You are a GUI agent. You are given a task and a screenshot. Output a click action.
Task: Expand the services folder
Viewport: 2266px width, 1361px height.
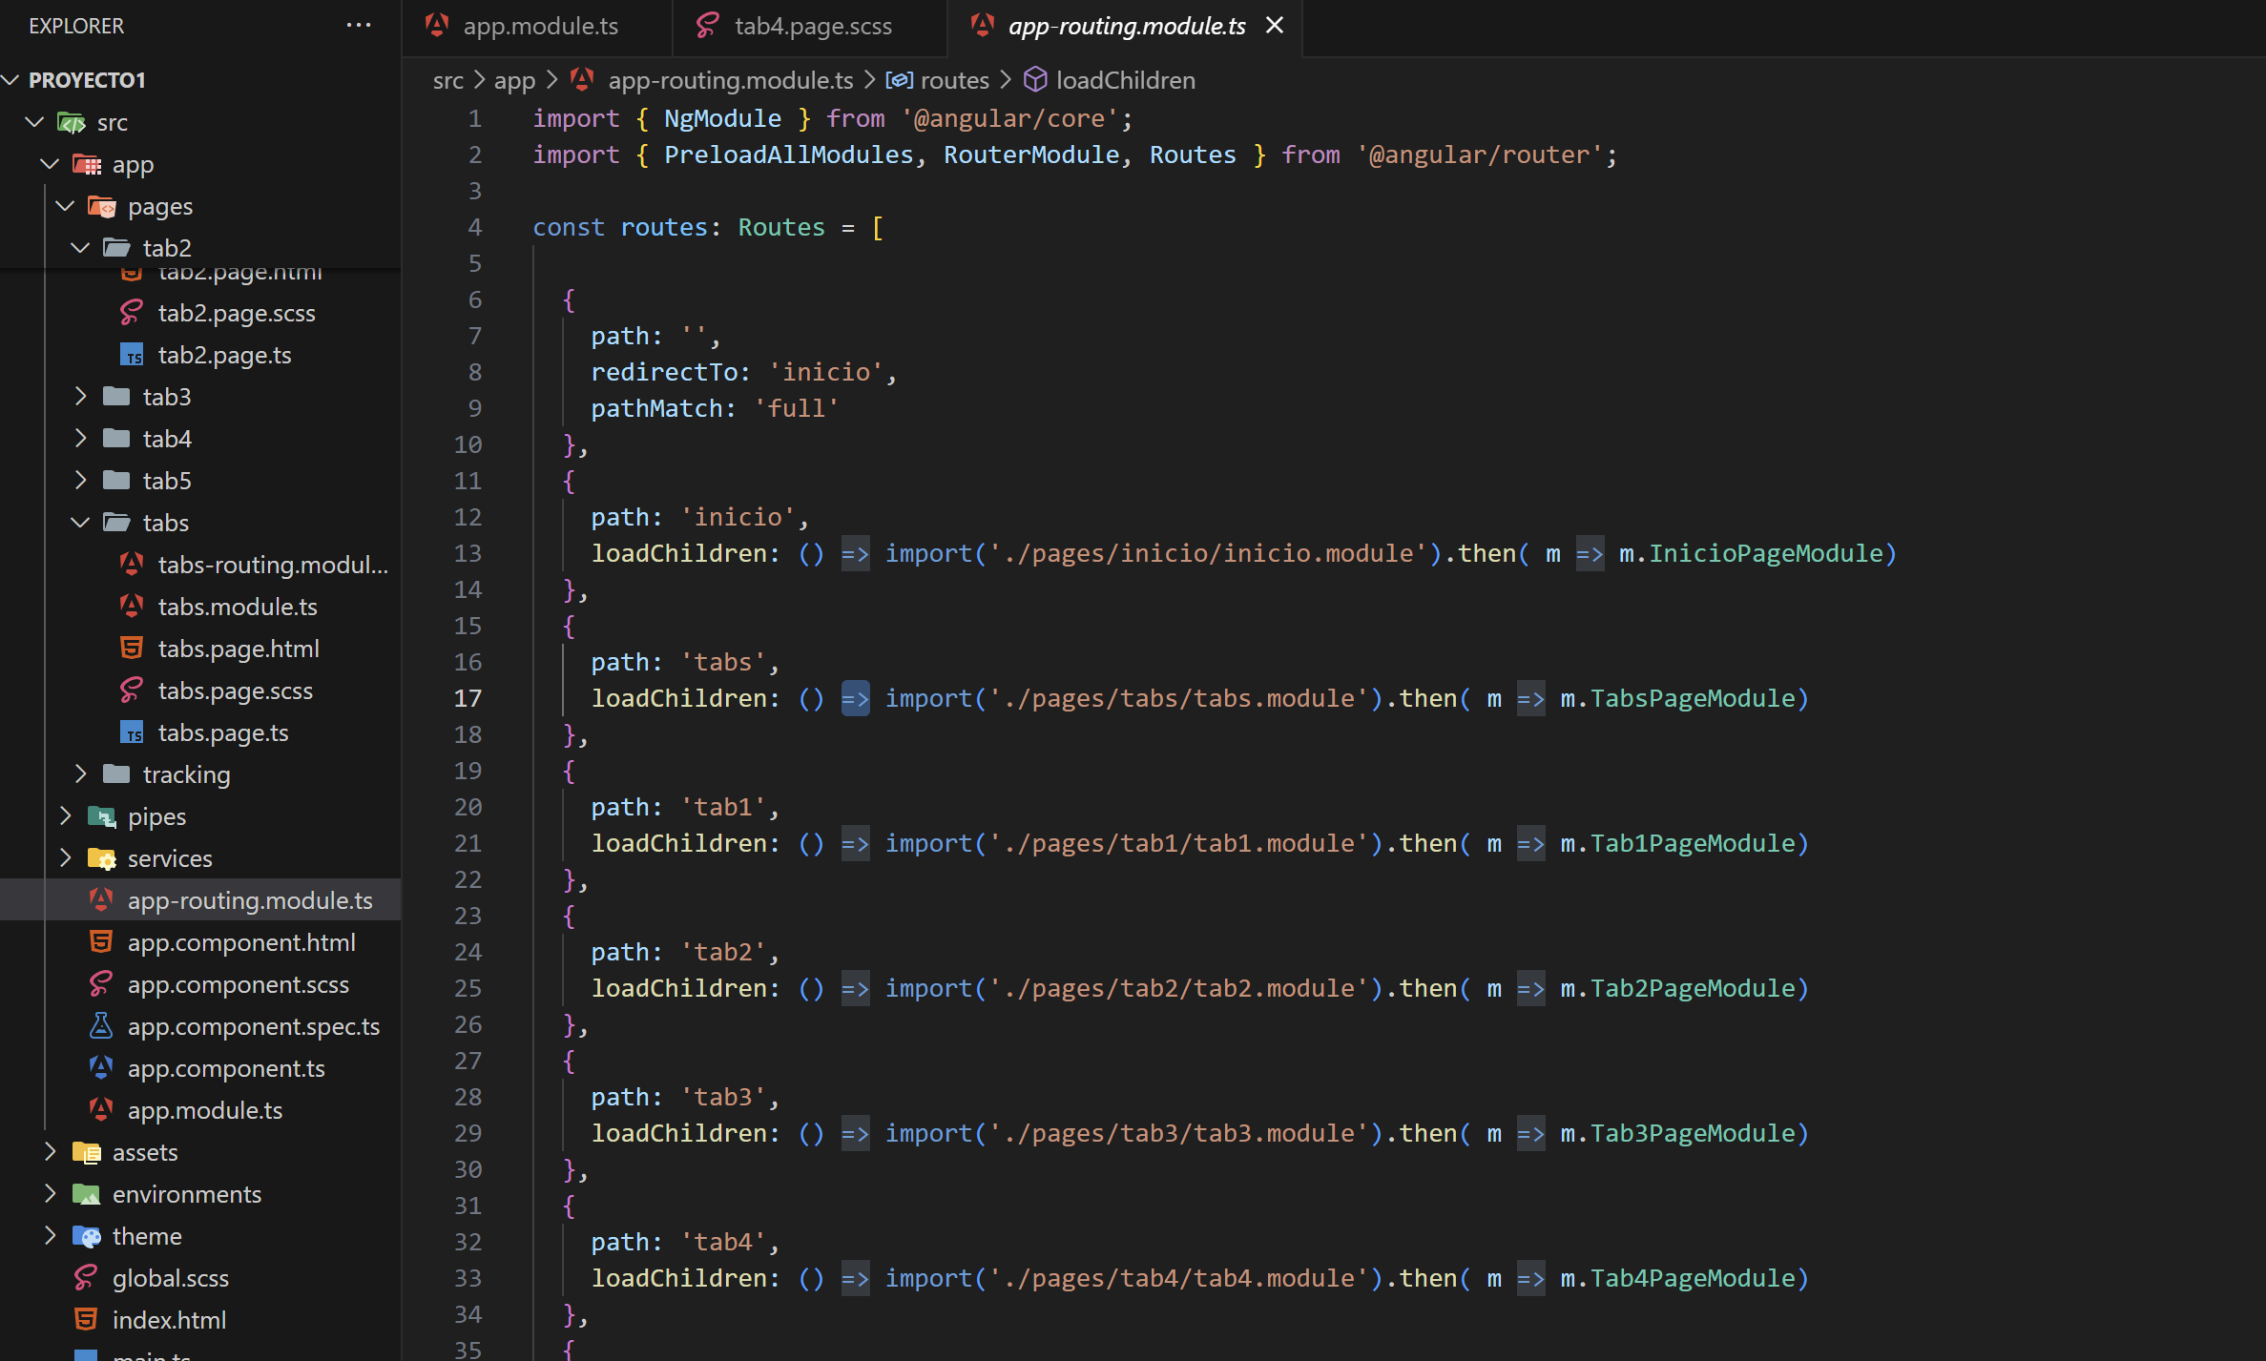pos(66,858)
